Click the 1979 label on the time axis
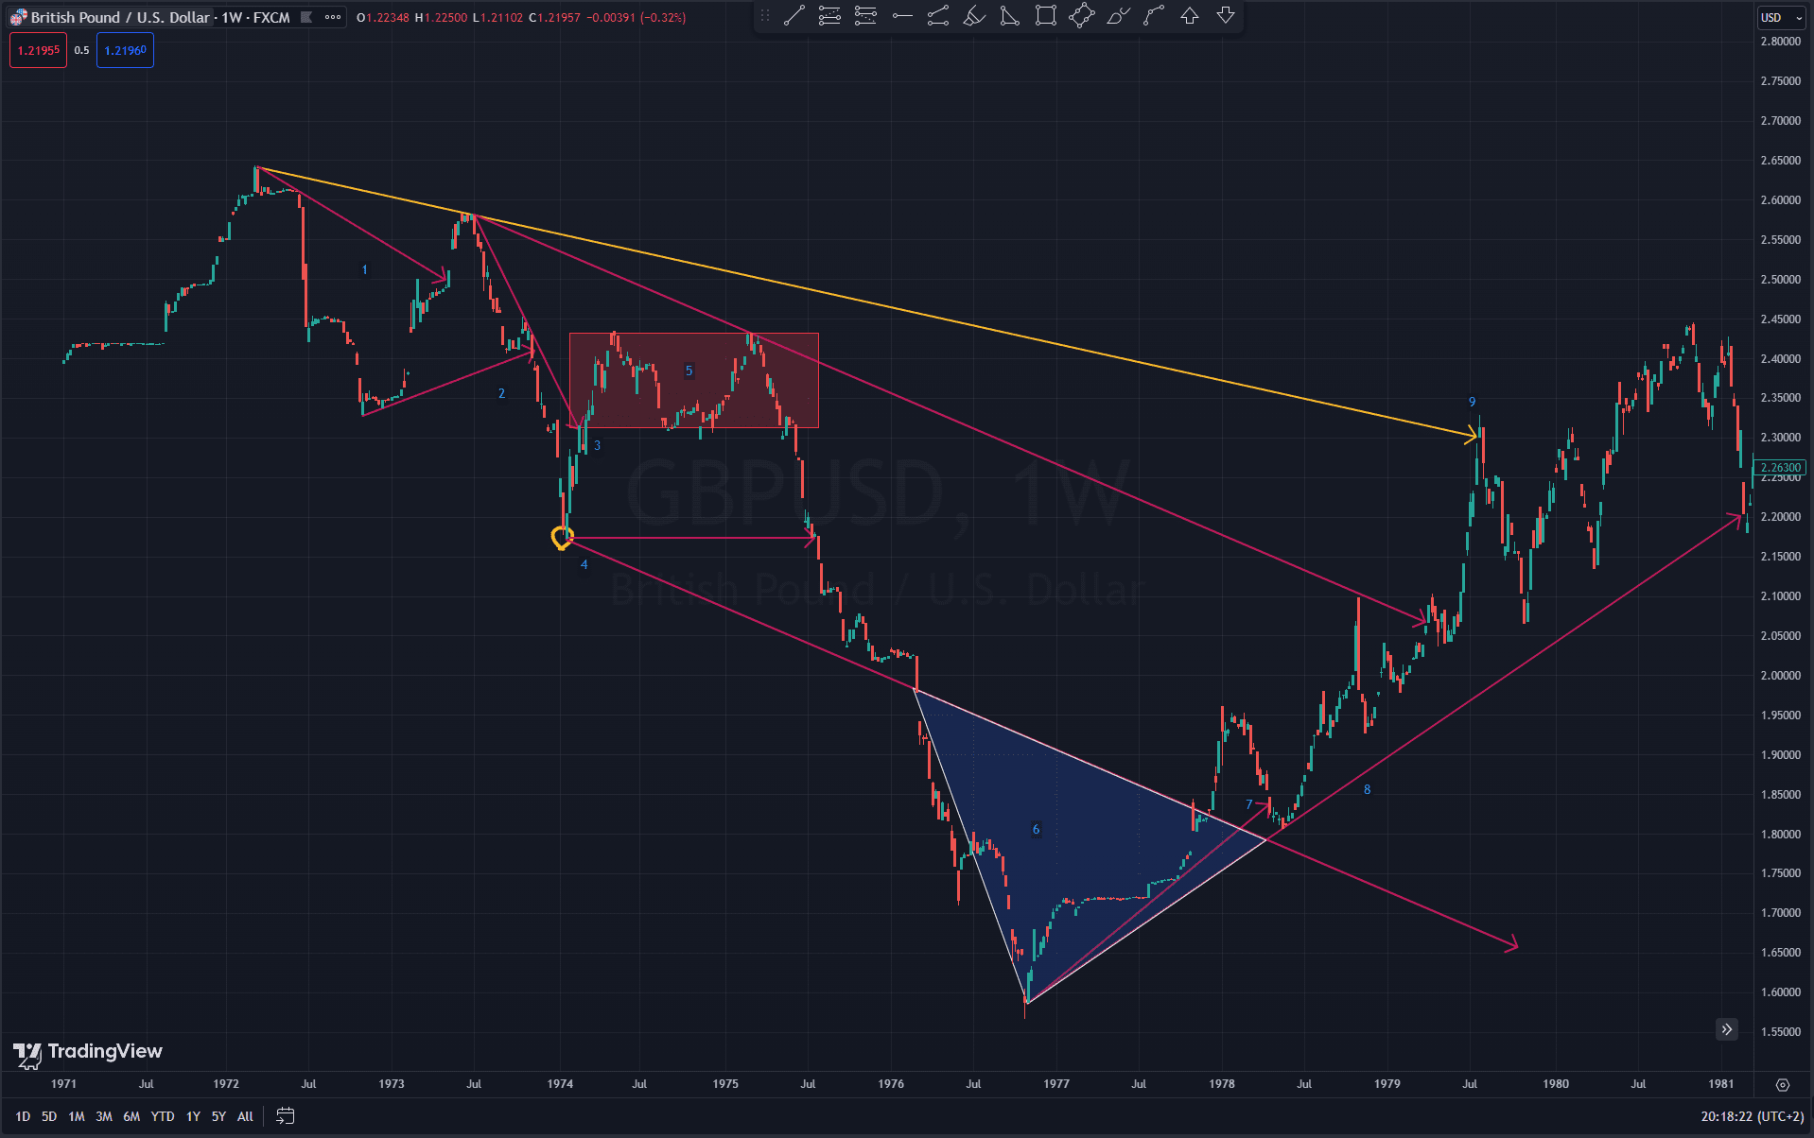 (x=1387, y=1084)
